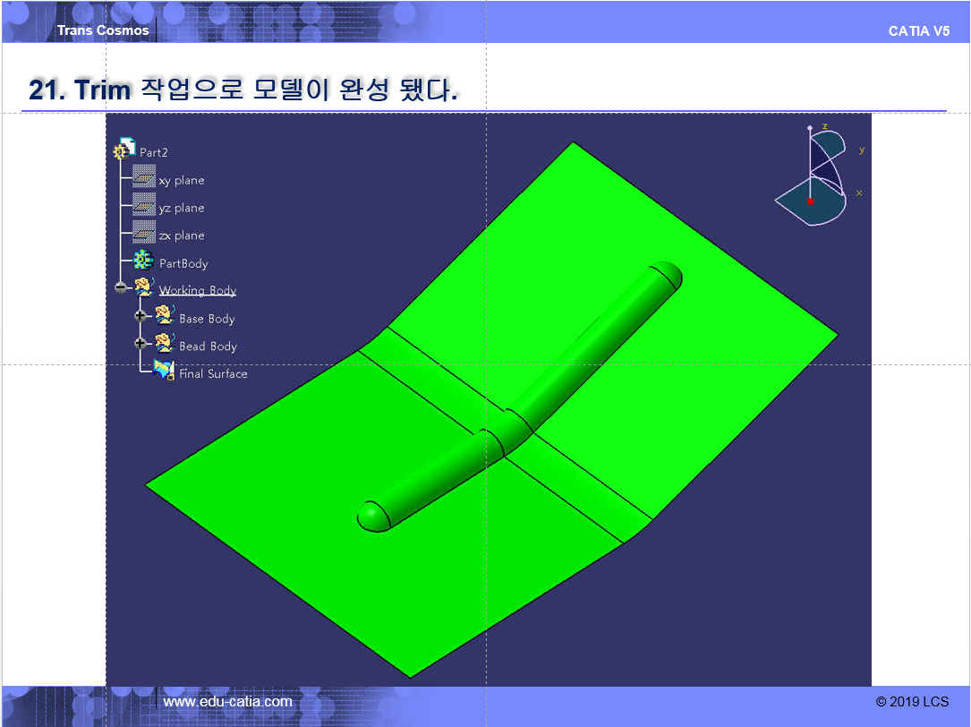971x727 pixels.
Task: Click the CATIA V5 header text
Action: 919,31
